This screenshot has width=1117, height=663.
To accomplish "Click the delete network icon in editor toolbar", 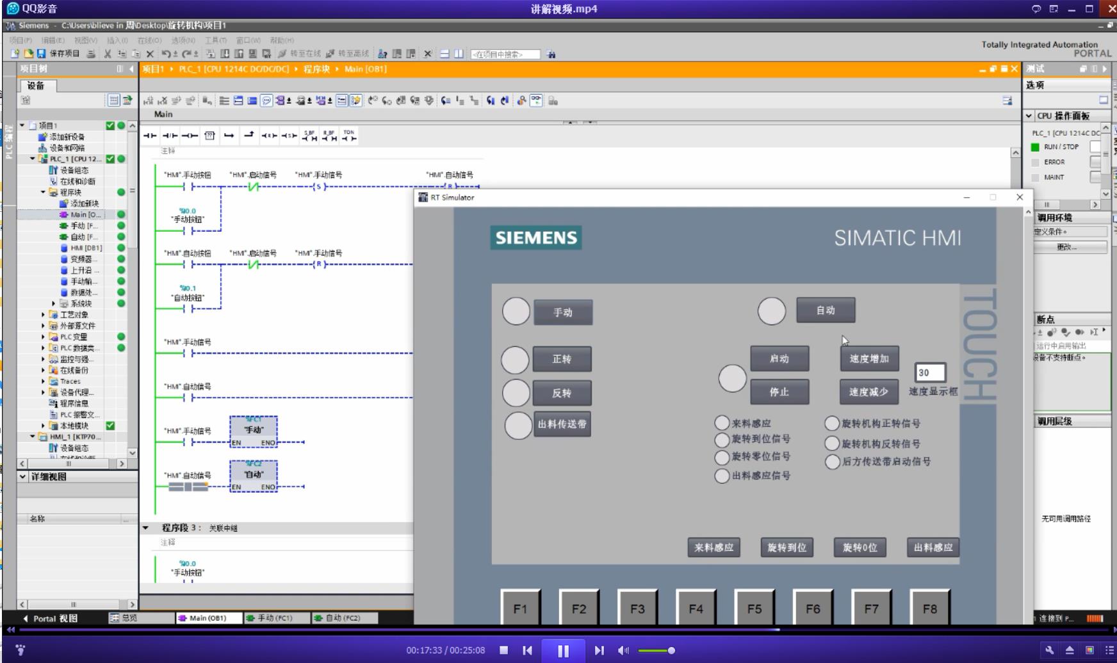I will tap(163, 100).
